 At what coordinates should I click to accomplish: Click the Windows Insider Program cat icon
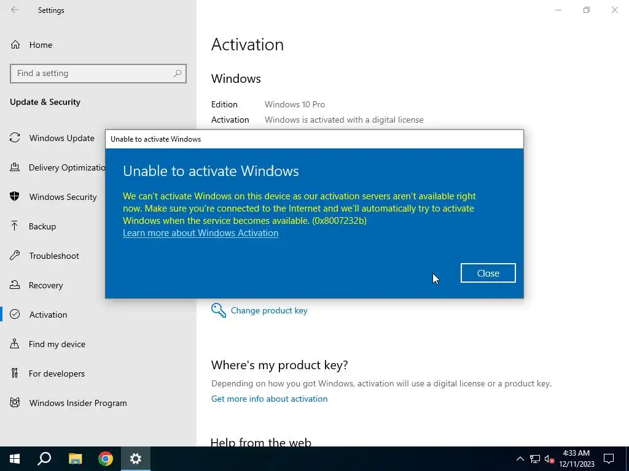click(x=15, y=403)
